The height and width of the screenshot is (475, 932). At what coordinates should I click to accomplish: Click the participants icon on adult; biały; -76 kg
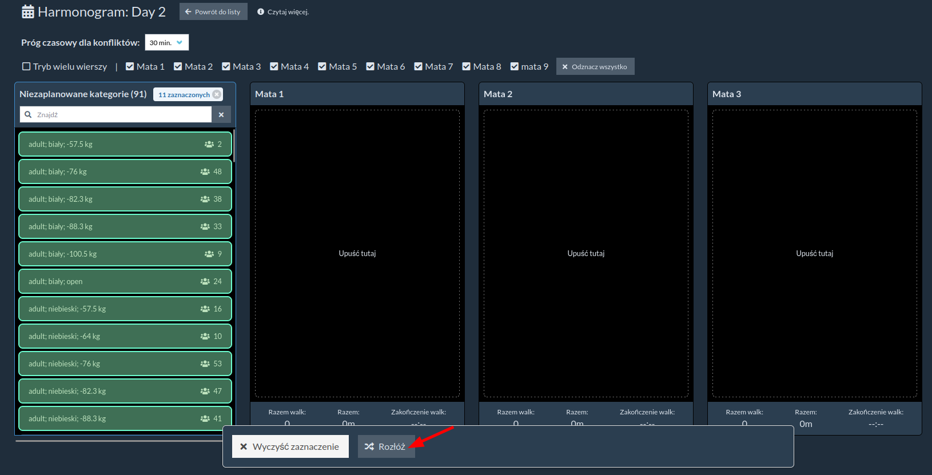pos(205,171)
